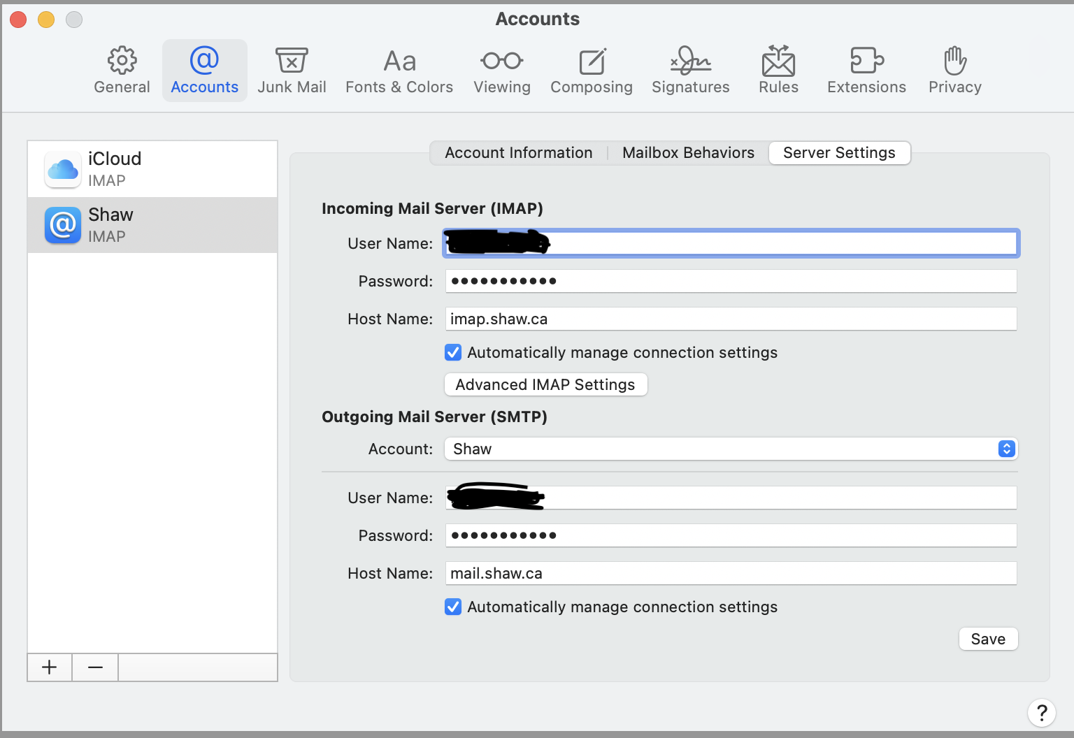This screenshot has width=1074, height=738.
Task: Select the Server Settings tab
Action: pyautogui.click(x=839, y=153)
